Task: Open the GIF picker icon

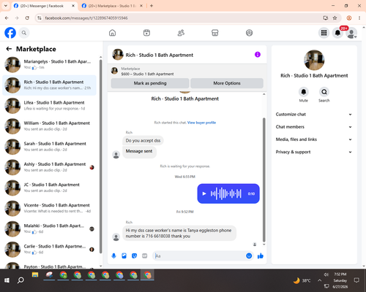Action: pyautogui.click(x=145, y=255)
